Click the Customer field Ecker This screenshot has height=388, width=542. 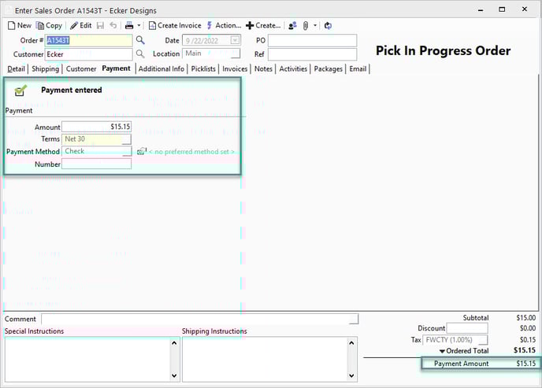[x=88, y=54]
